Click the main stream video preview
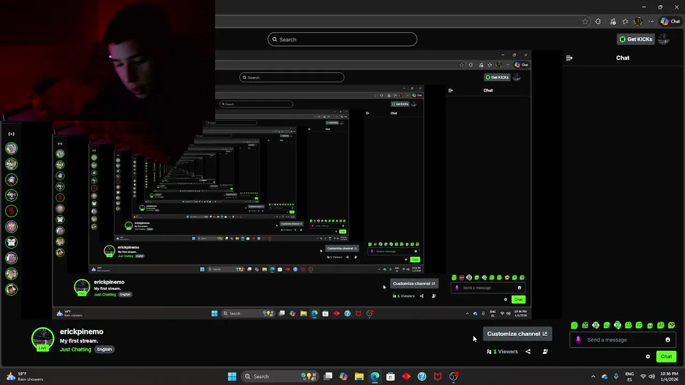685x385 pixels. click(292, 184)
